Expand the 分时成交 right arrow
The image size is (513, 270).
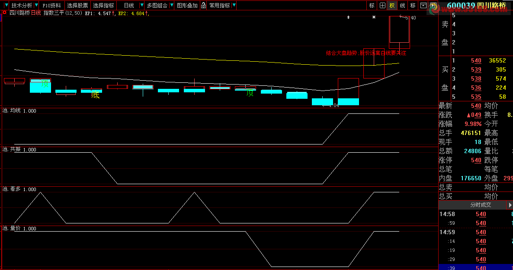(510, 205)
